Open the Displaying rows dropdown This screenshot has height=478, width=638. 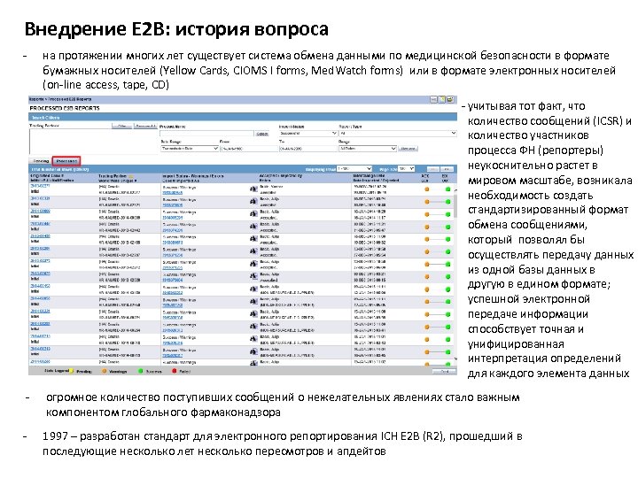click(354, 169)
